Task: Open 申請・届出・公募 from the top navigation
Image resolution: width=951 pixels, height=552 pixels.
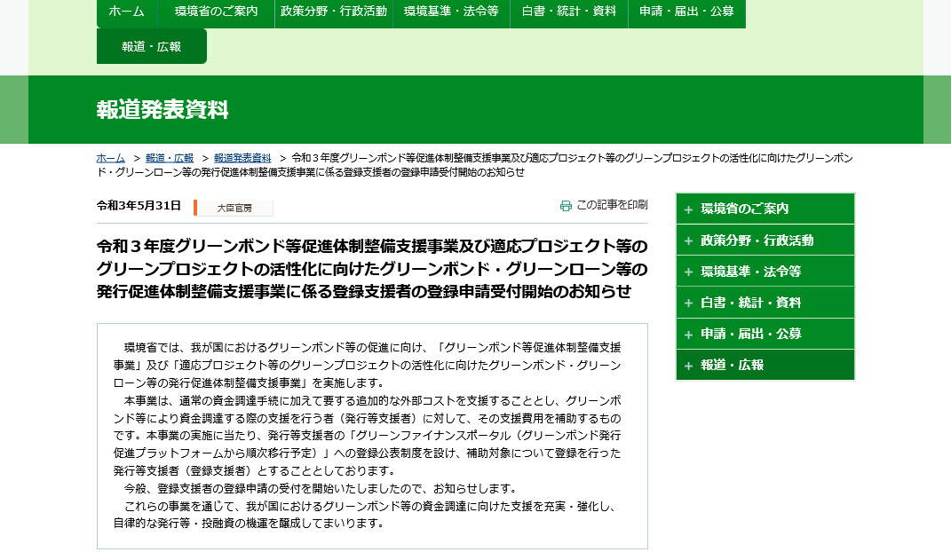Action: 686,13
